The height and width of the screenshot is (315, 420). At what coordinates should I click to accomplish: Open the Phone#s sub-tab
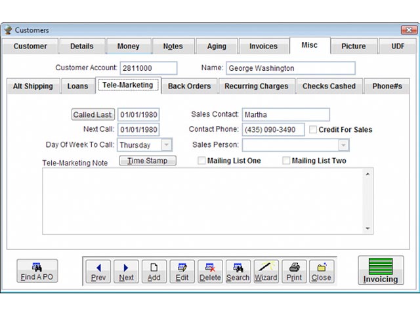387,86
